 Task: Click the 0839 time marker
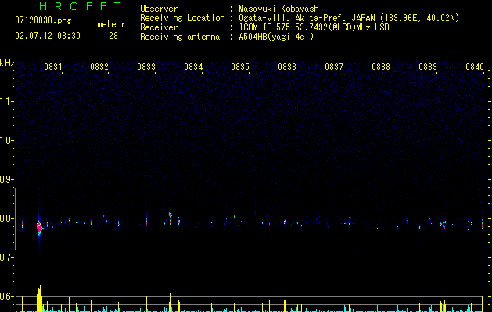[x=428, y=67]
